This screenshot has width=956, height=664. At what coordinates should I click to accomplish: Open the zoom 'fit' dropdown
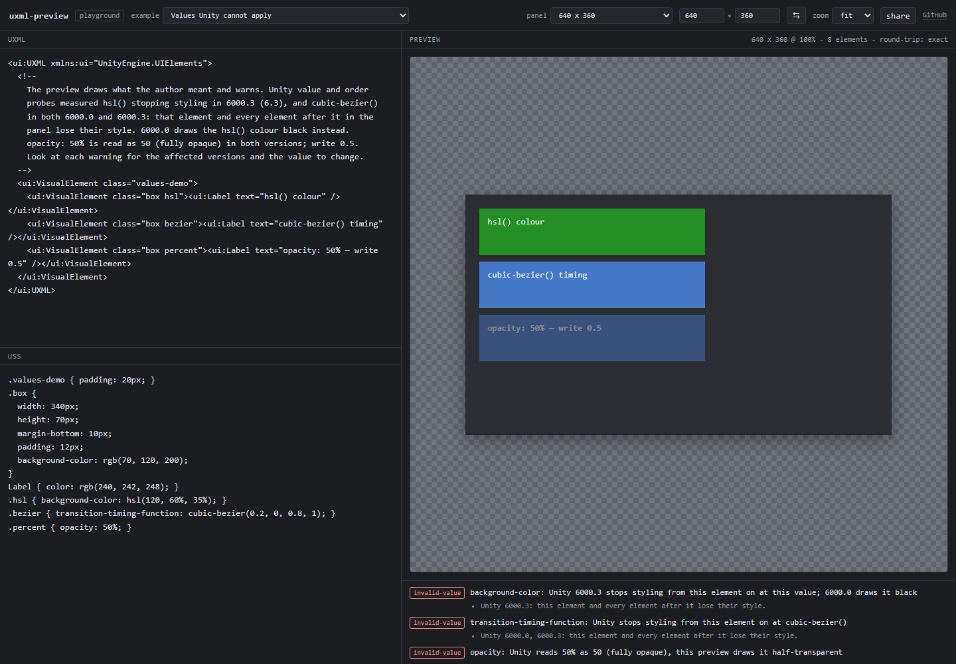(853, 15)
